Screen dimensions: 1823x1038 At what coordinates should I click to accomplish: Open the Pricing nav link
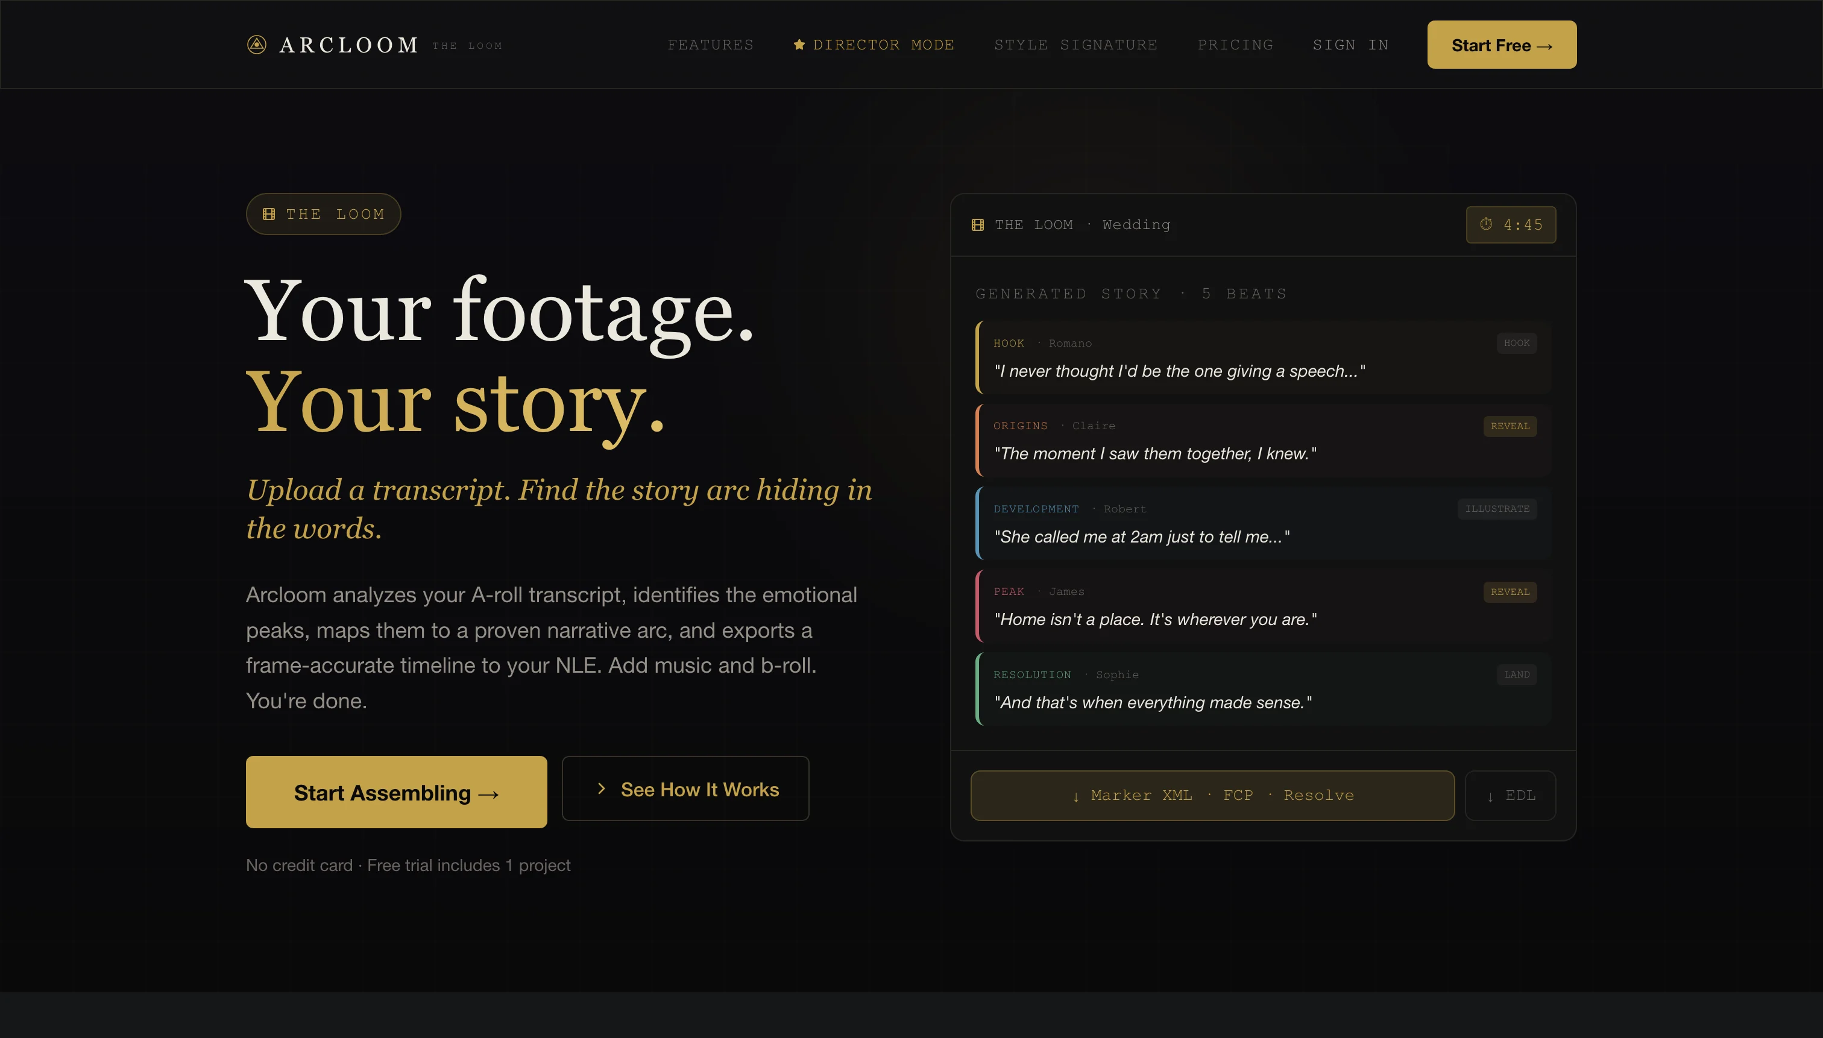pyautogui.click(x=1236, y=45)
